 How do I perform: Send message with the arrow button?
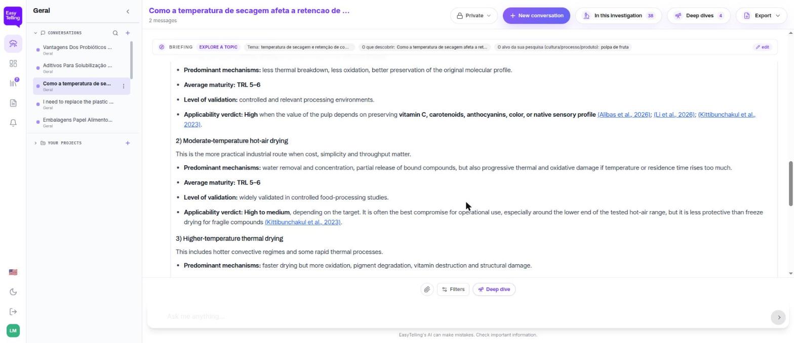coord(778,317)
